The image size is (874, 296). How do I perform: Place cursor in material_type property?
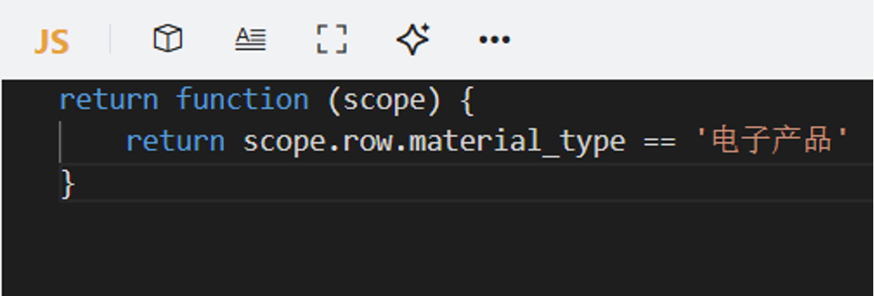click(x=517, y=141)
